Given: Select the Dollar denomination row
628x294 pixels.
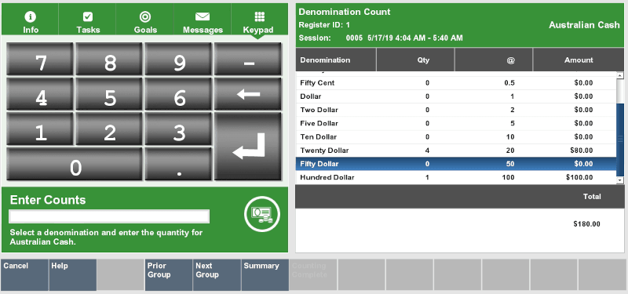Looking at the screenshot, I should [456, 96].
